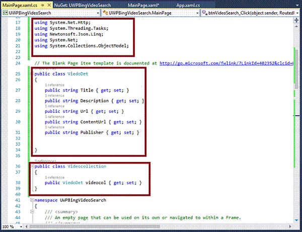Click the split editor icon above scrollbar
302x232 pixels.
[x=296, y=20]
